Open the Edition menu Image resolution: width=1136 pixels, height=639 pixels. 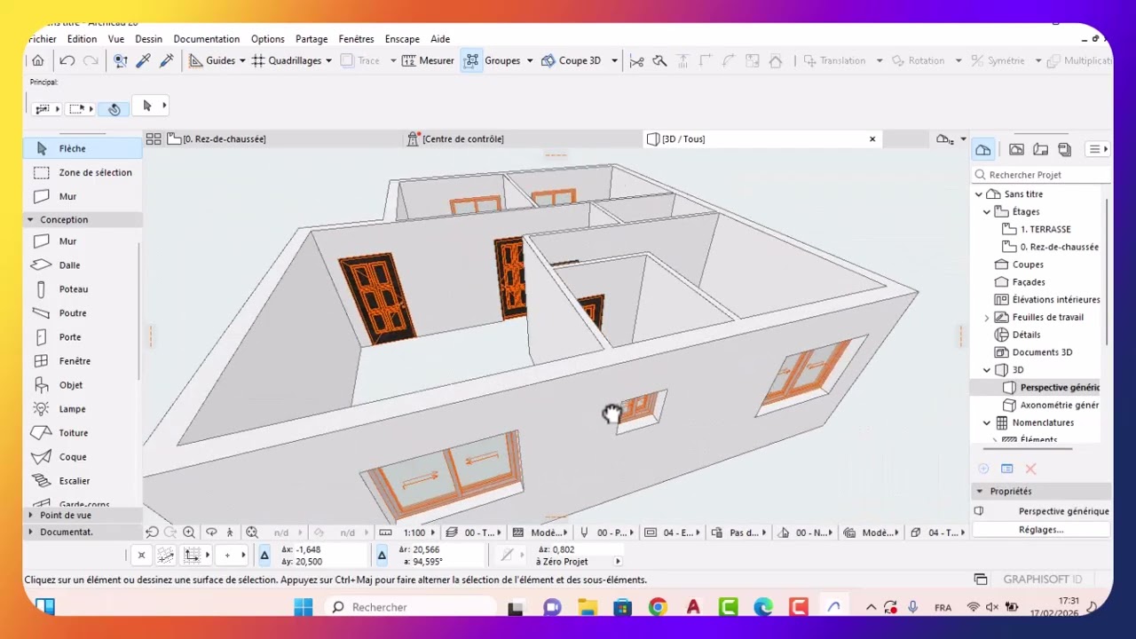point(82,39)
